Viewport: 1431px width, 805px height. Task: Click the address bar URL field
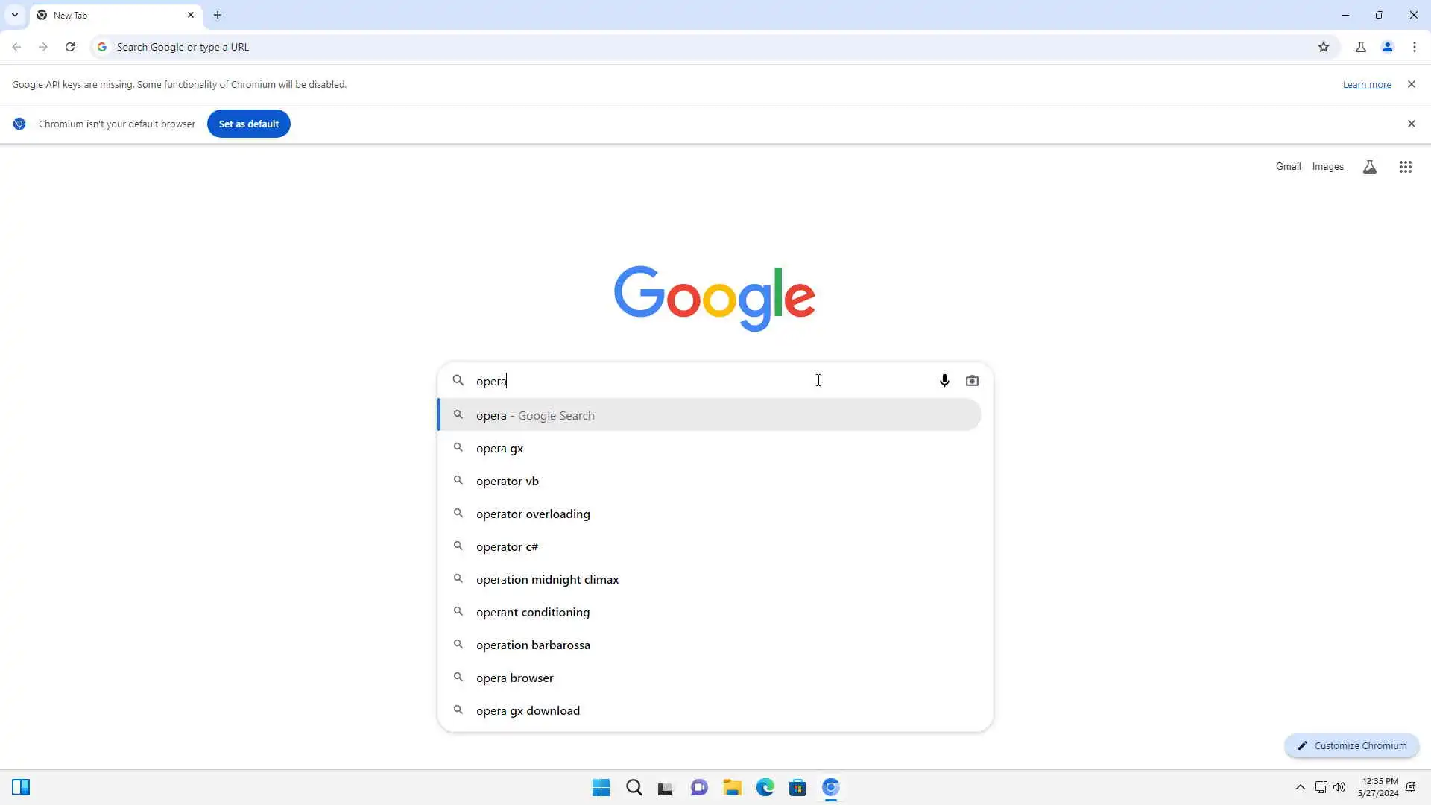(x=671, y=47)
